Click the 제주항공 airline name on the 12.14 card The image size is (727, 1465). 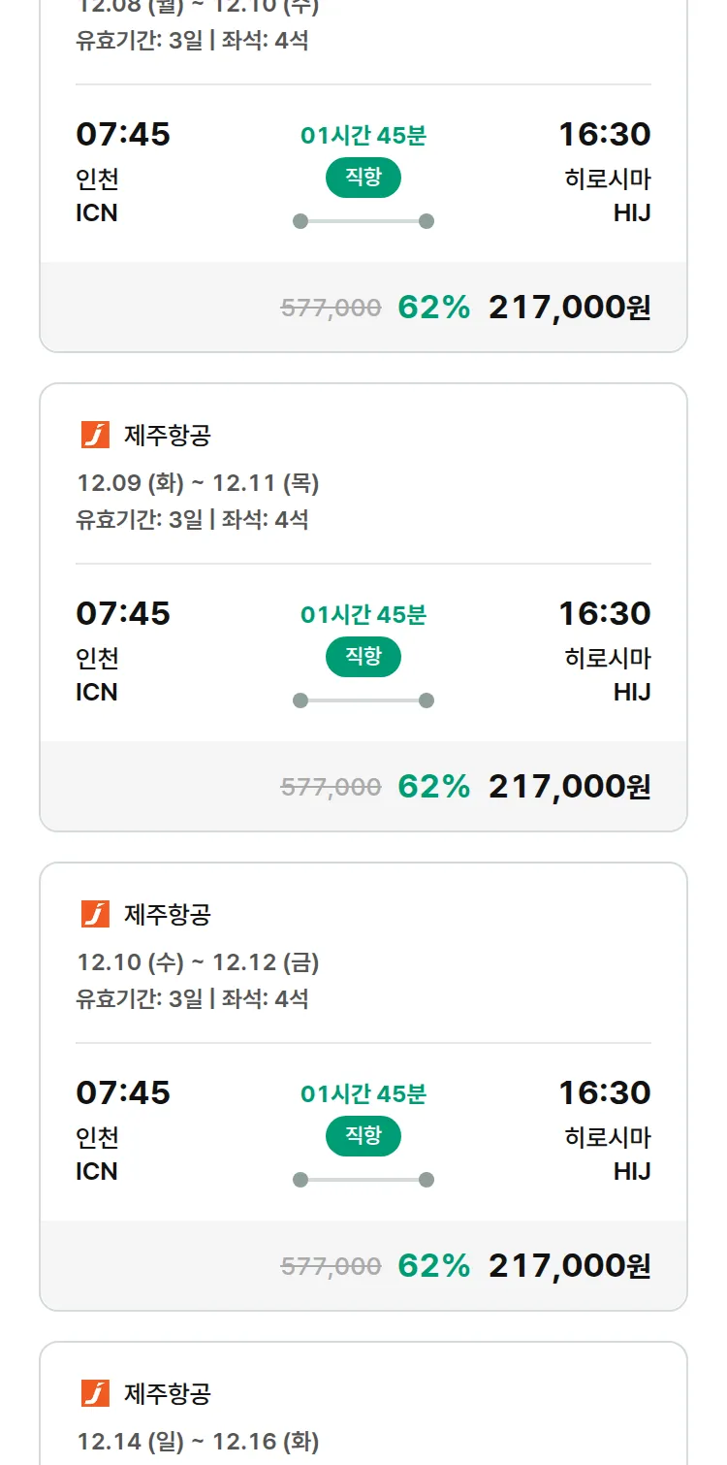(x=167, y=1393)
